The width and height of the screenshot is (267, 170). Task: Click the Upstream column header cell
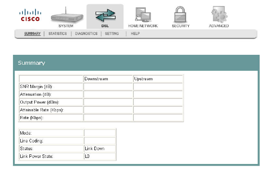158,79
